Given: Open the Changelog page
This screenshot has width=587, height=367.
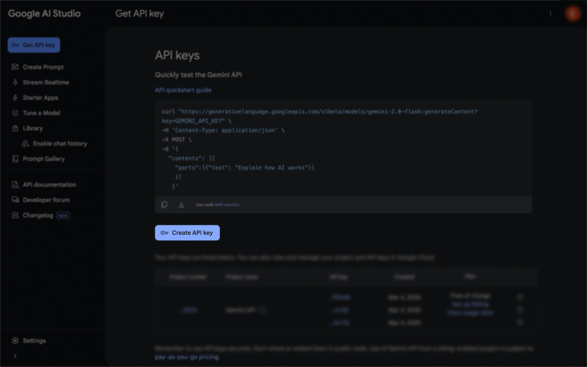Looking at the screenshot, I should pyautogui.click(x=41, y=215).
